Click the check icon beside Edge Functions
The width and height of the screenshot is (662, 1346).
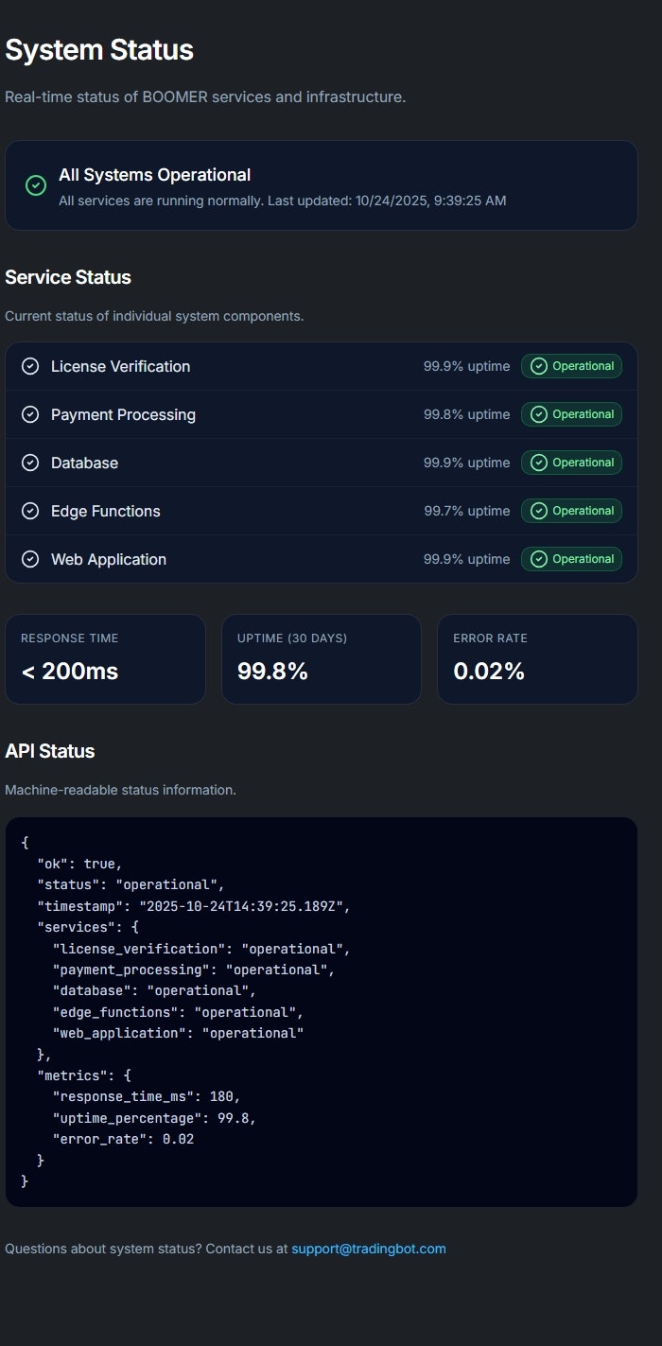tap(30, 511)
